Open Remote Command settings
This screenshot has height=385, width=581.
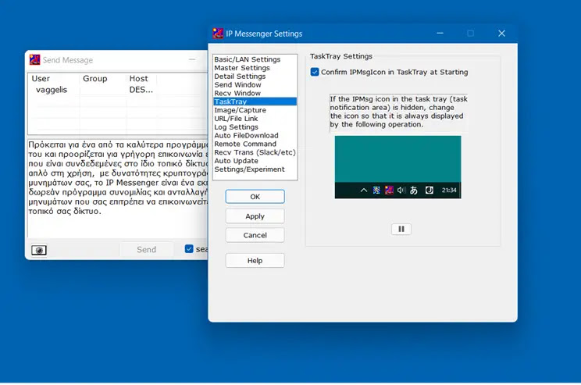coord(255,144)
